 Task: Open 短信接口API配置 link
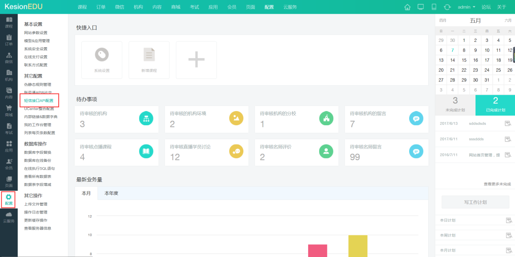39,100
